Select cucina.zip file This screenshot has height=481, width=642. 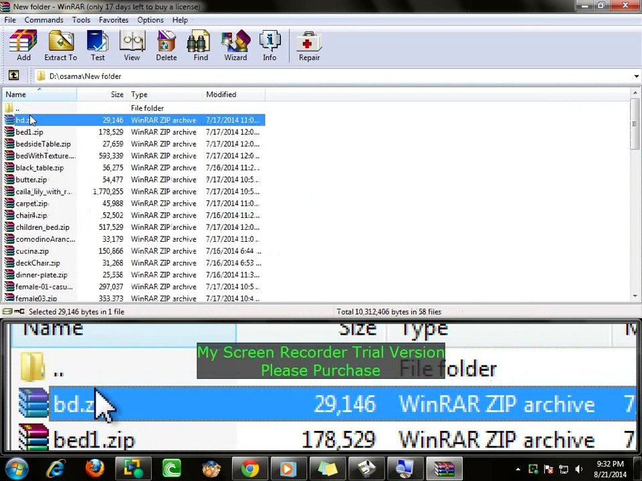(134, 251)
